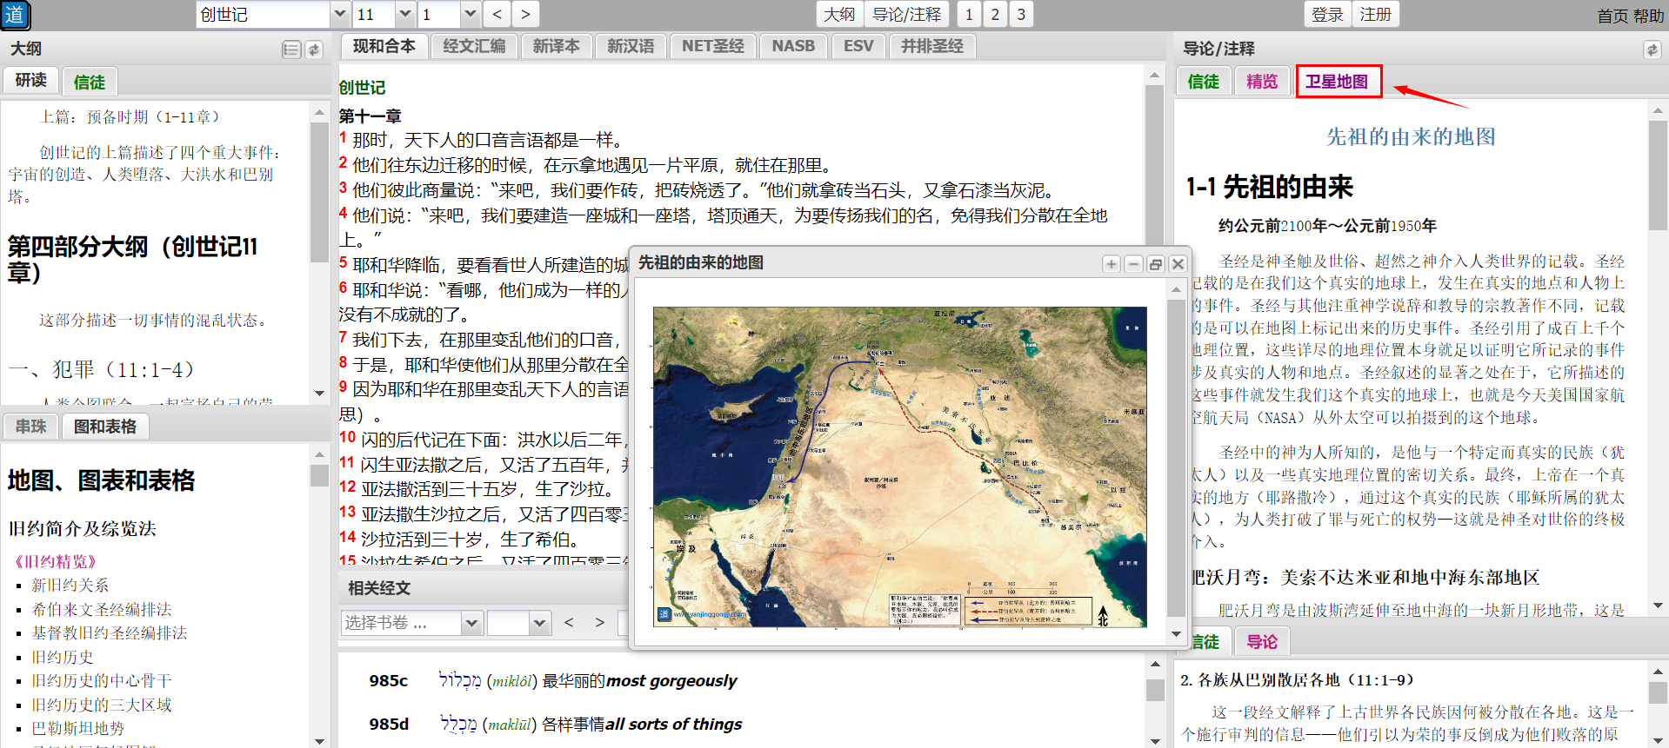Click the 登录 button
1669x748 pixels.
pyautogui.click(x=1327, y=14)
